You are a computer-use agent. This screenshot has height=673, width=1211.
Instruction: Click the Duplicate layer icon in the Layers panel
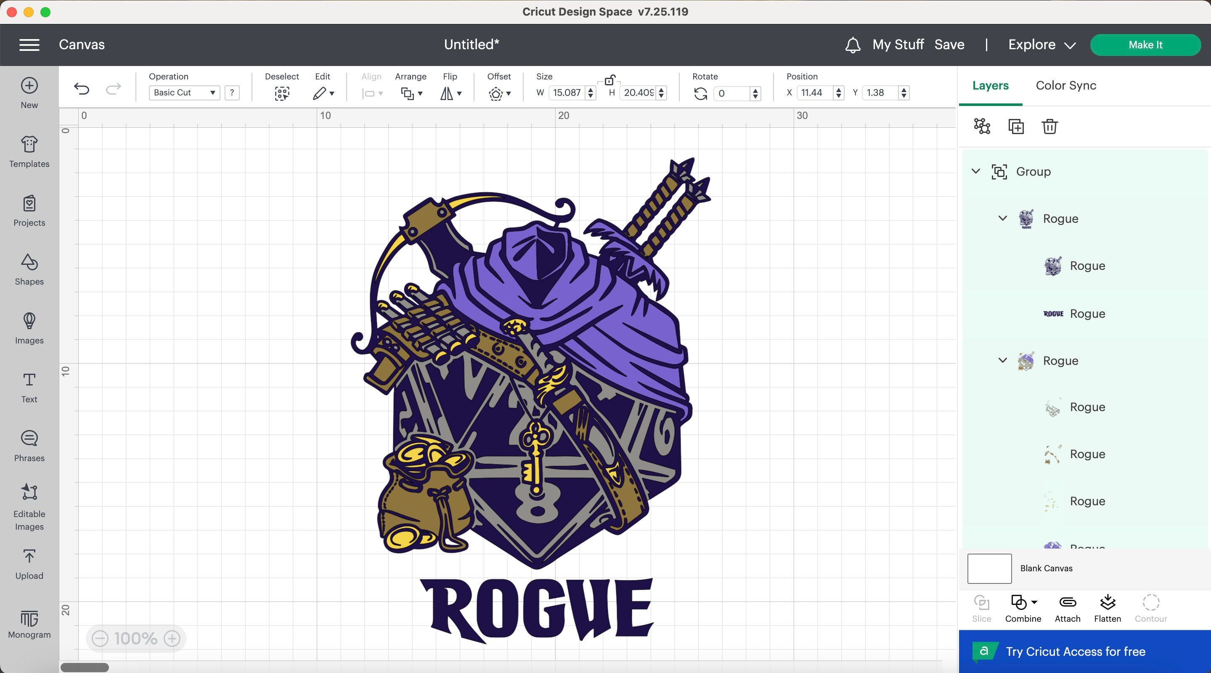point(1016,127)
